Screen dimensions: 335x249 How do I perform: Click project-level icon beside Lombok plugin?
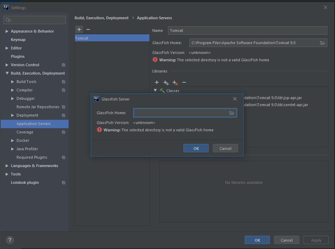coord(63,182)
